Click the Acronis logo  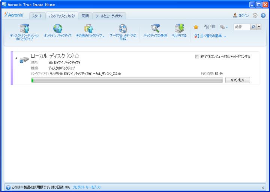(14, 15)
